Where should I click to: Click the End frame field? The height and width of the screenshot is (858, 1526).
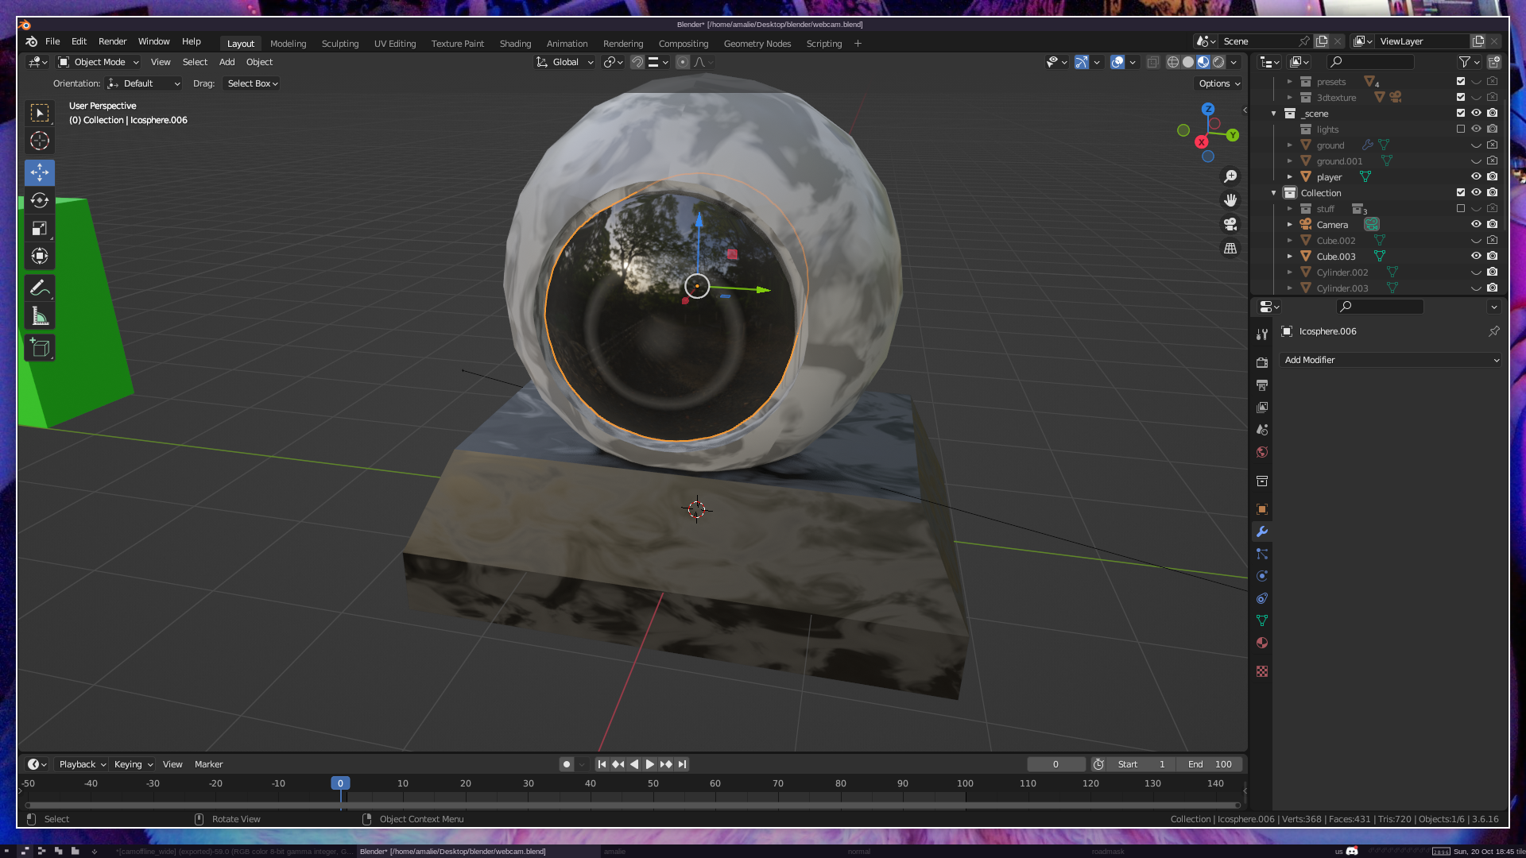click(1210, 764)
